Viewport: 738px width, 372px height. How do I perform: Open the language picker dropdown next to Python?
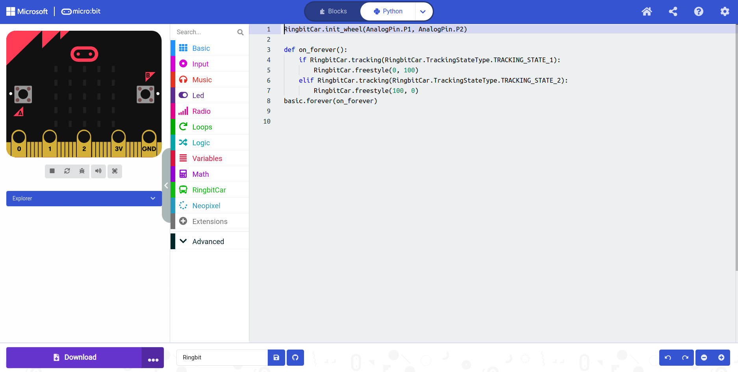(423, 11)
